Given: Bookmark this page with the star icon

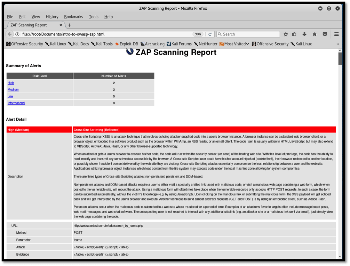Looking at the screenshot, I should point(286,34).
